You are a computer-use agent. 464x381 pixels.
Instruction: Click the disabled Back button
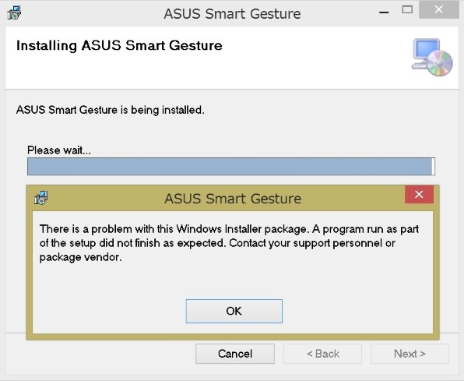click(322, 354)
